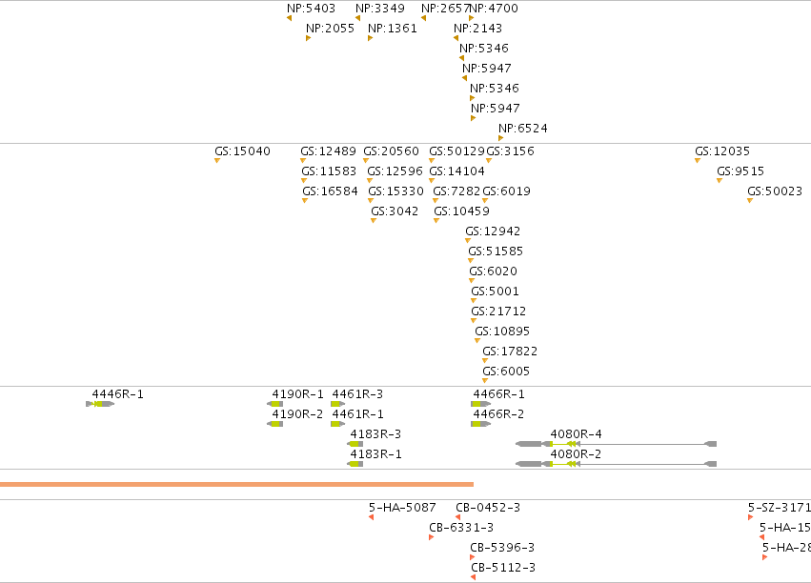
Task: Open the 4190R-2 transcript label
Action: [x=298, y=414]
